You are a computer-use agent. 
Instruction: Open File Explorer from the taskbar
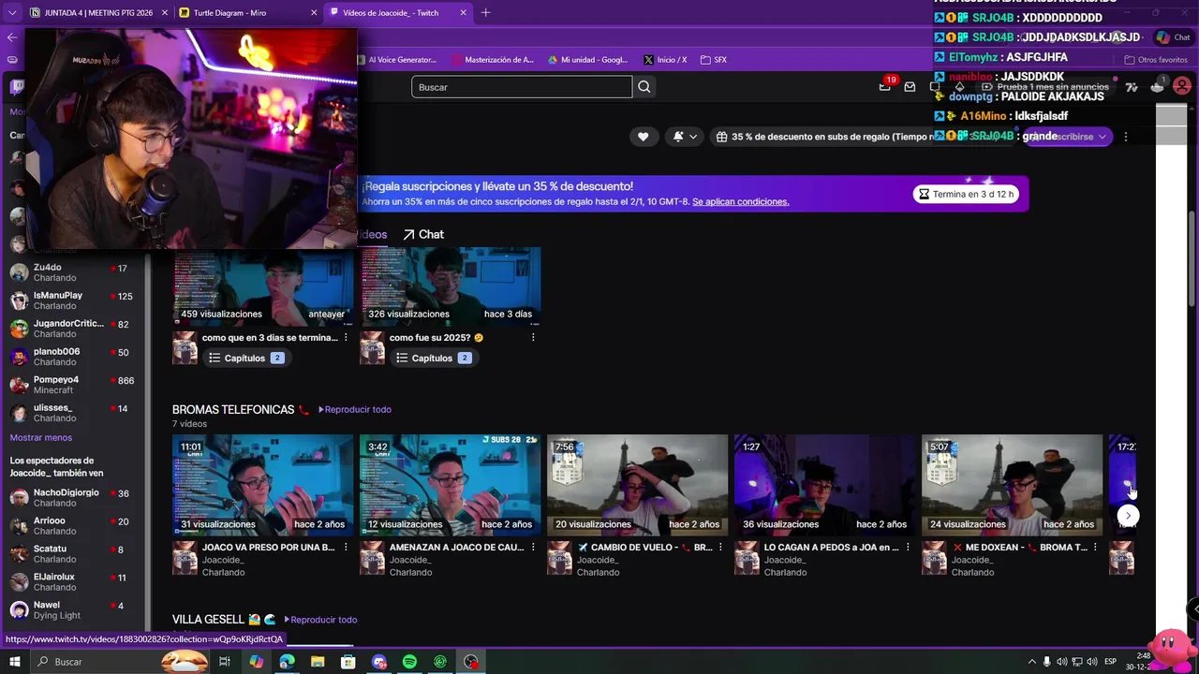[x=318, y=662]
